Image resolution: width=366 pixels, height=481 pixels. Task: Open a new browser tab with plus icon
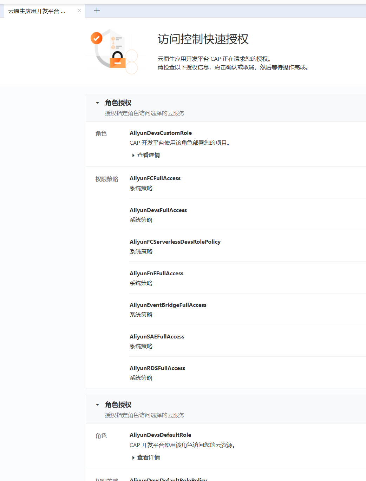[97, 11]
